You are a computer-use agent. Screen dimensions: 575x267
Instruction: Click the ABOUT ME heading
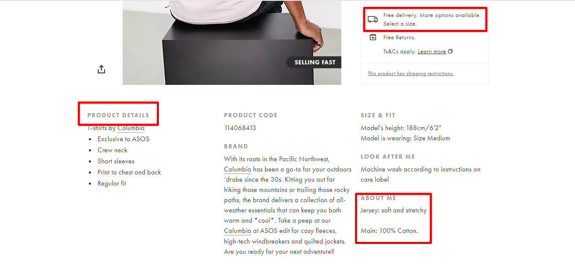click(x=378, y=198)
